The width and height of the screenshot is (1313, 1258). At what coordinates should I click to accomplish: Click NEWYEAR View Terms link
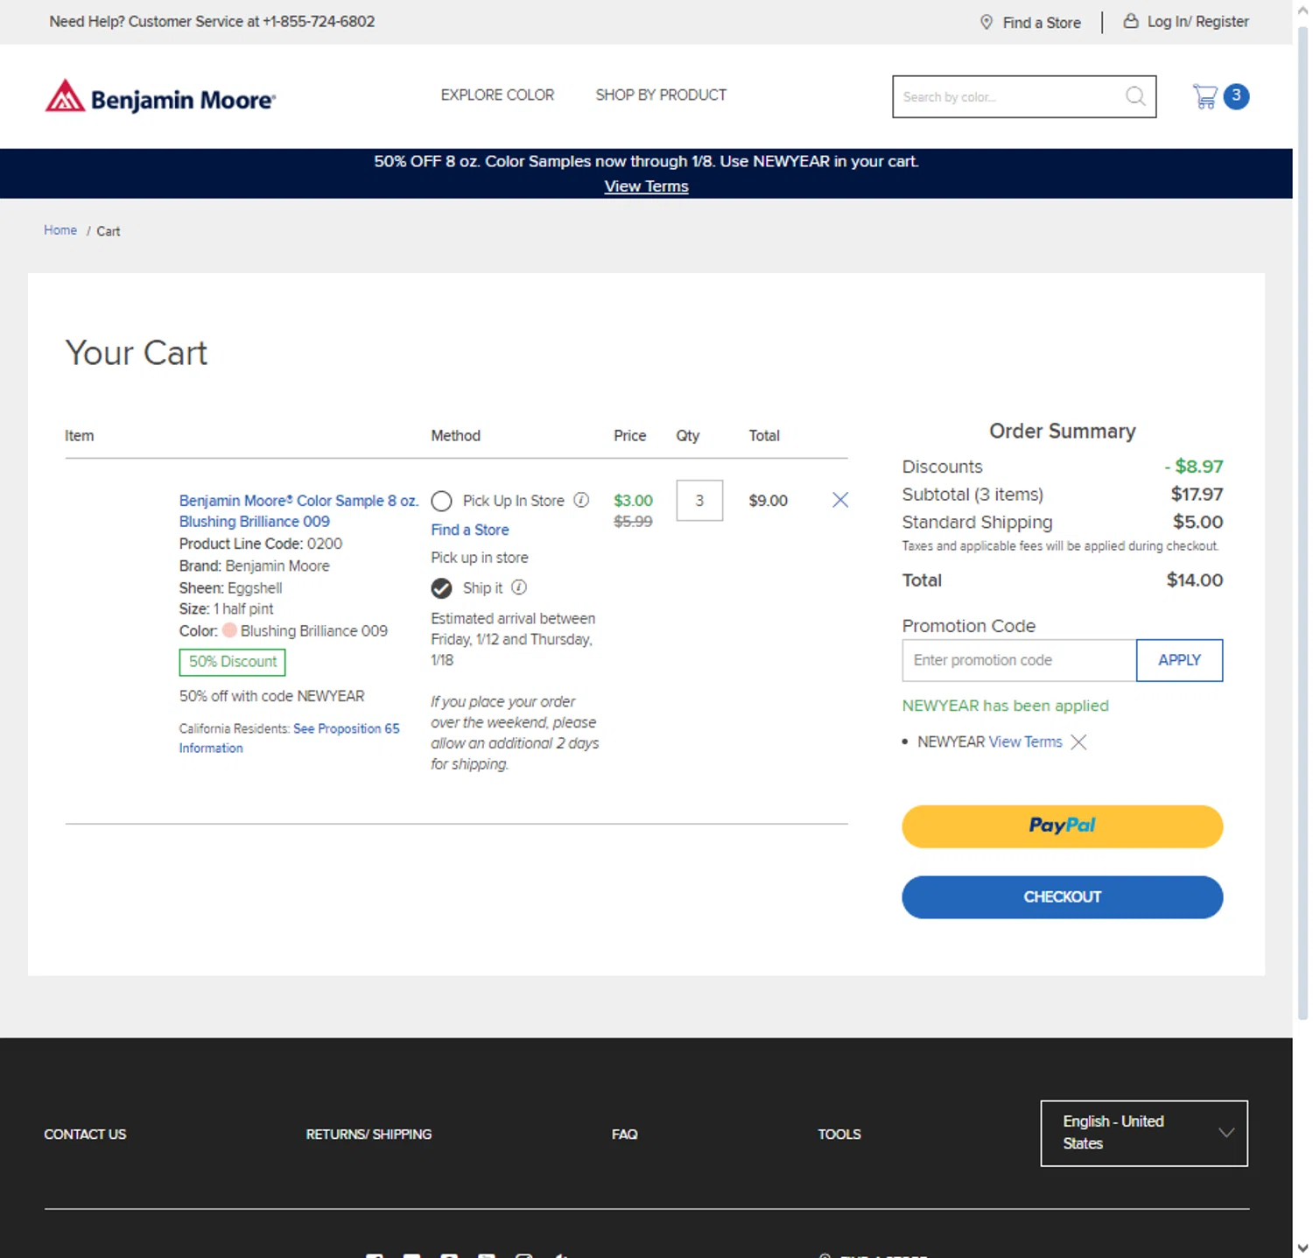click(1025, 741)
